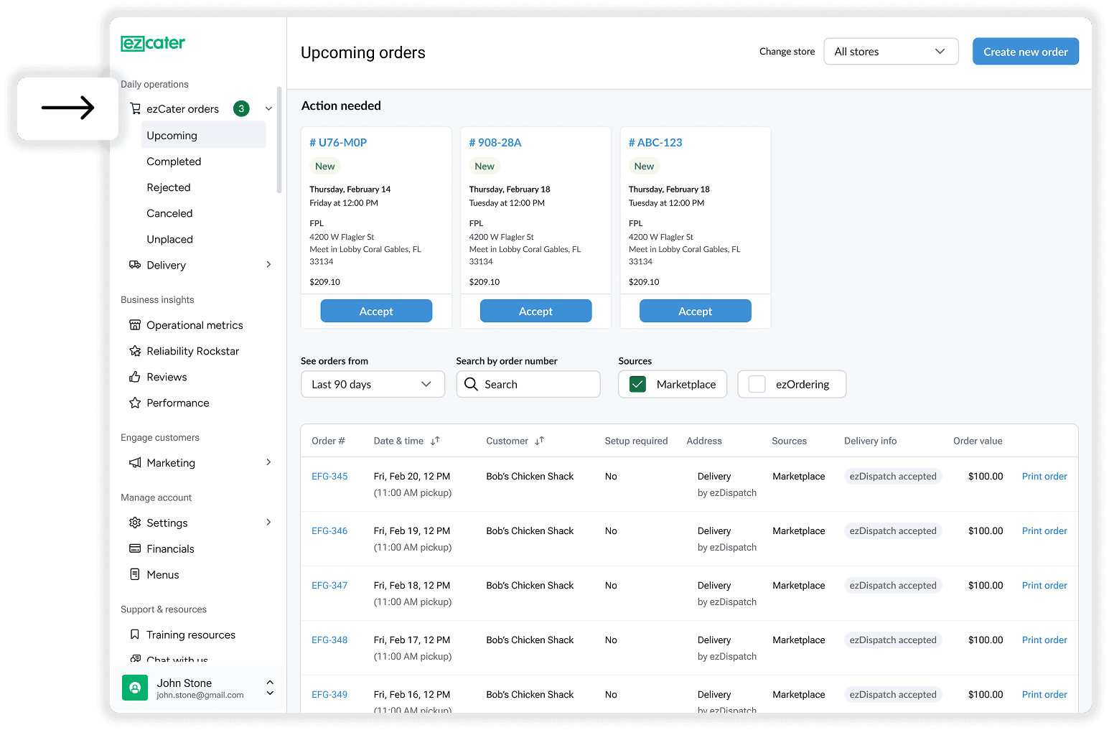The image size is (1109, 730).
Task: Accept order 908-28A
Action: [535, 311]
